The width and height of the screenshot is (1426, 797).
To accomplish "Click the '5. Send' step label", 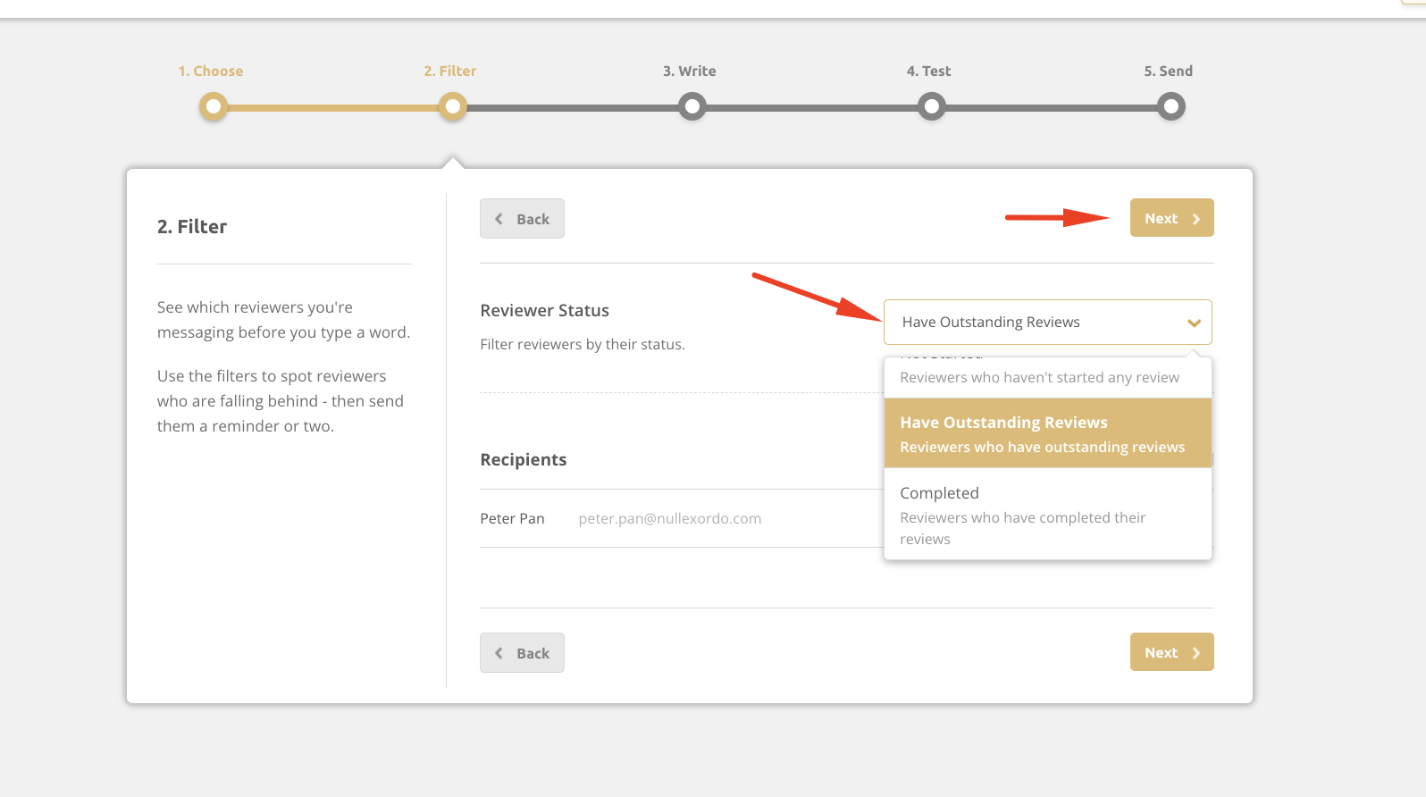I will tap(1169, 71).
